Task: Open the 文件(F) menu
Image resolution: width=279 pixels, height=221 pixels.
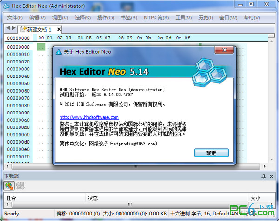Action: pos(15,18)
